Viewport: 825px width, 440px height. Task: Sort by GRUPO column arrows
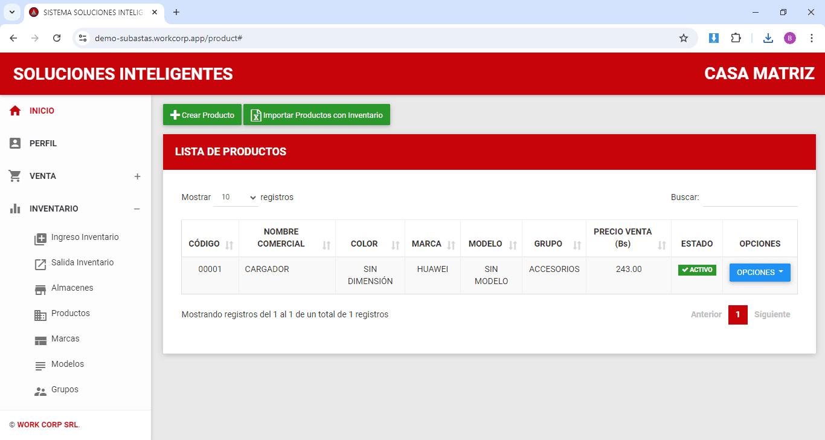click(577, 245)
